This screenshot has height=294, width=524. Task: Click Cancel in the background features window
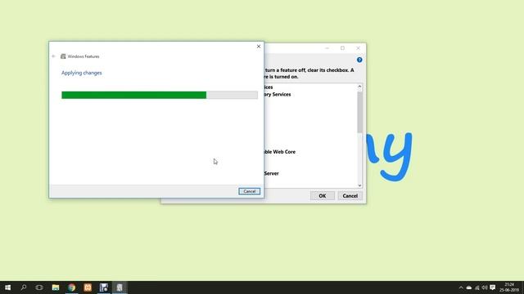tap(350, 196)
